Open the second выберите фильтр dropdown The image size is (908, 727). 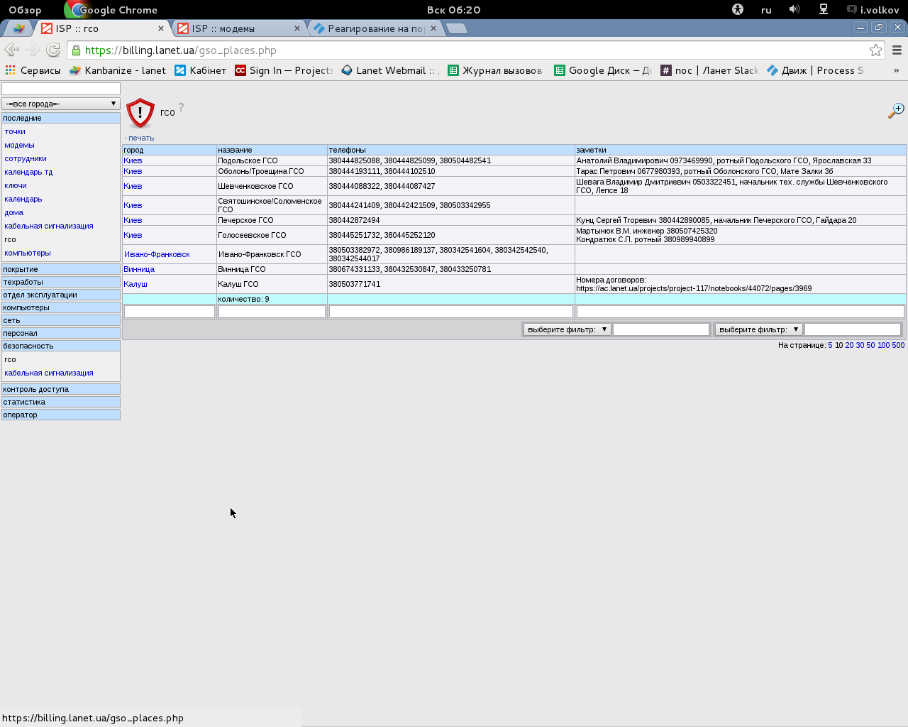click(758, 329)
